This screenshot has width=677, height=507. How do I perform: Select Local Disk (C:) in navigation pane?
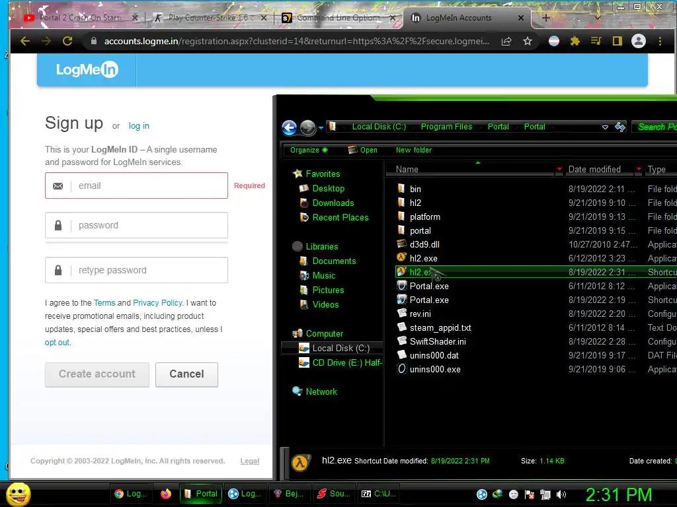point(333,348)
